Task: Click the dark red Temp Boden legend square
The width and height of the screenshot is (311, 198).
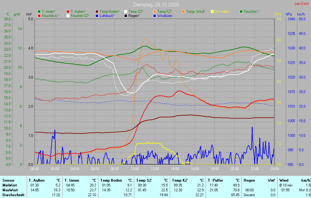Action: 97,12
